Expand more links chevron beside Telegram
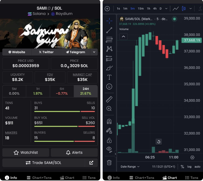This screenshot has width=203, height=181. pyautogui.click(x=94, y=52)
